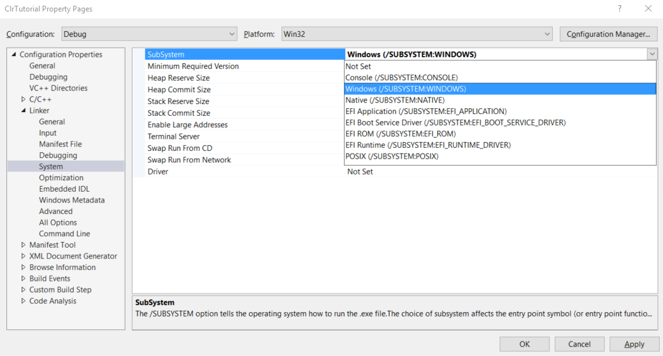Screen dimensions: 663x356
Task: Click the Help question mark icon
Action: click(x=619, y=9)
